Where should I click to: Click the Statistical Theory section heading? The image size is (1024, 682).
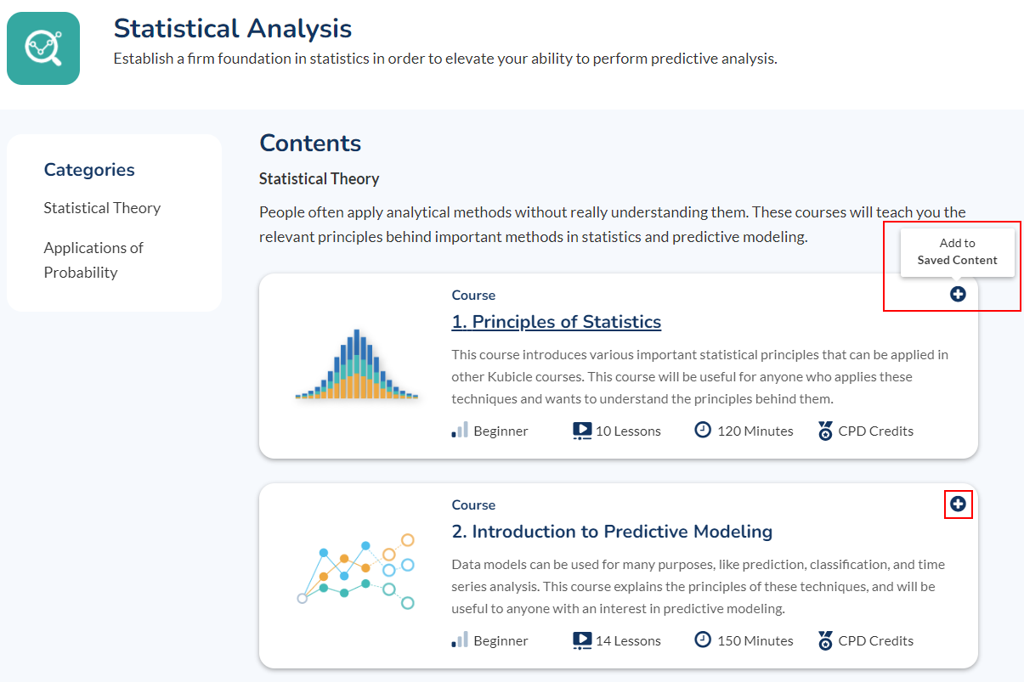(320, 179)
